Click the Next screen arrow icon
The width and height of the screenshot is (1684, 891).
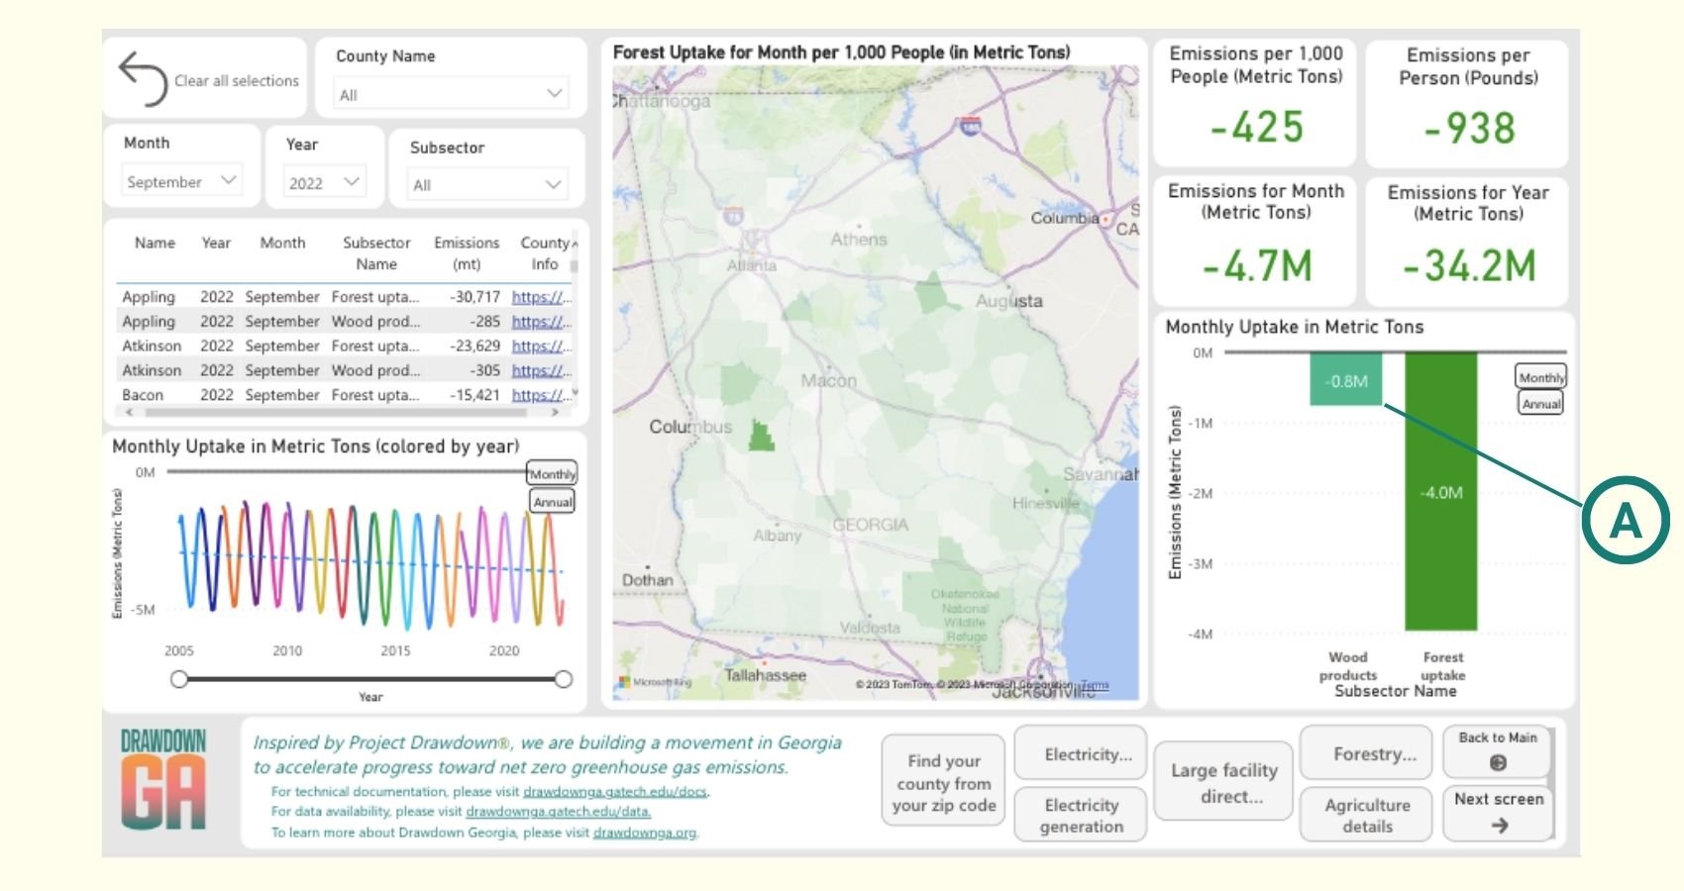coord(1498,823)
